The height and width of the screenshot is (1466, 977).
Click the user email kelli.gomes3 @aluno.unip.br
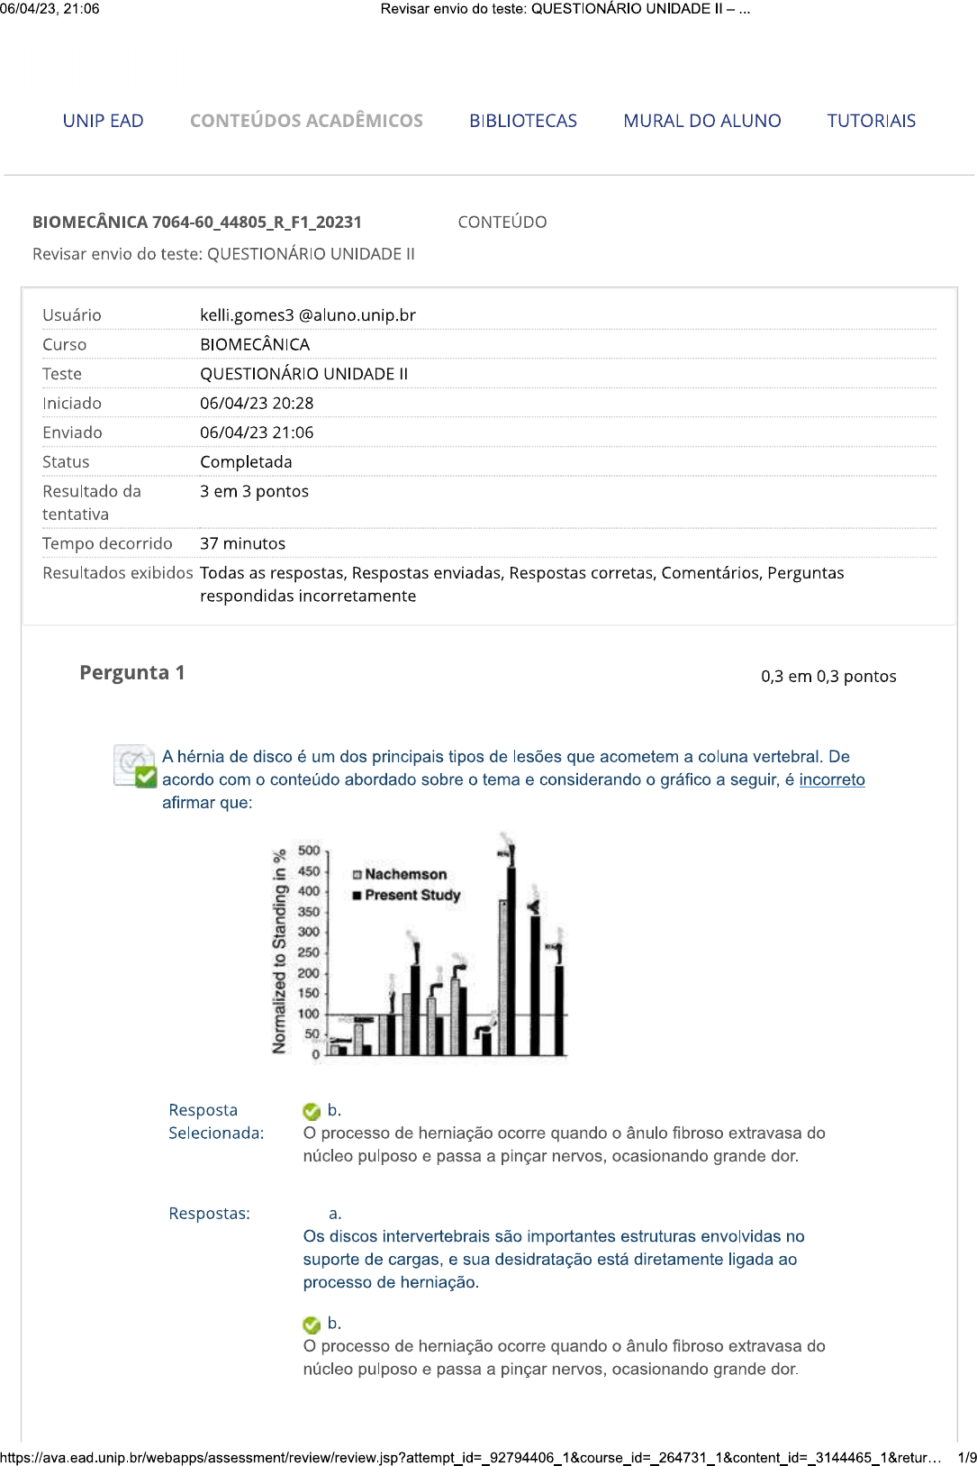click(x=307, y=315)
